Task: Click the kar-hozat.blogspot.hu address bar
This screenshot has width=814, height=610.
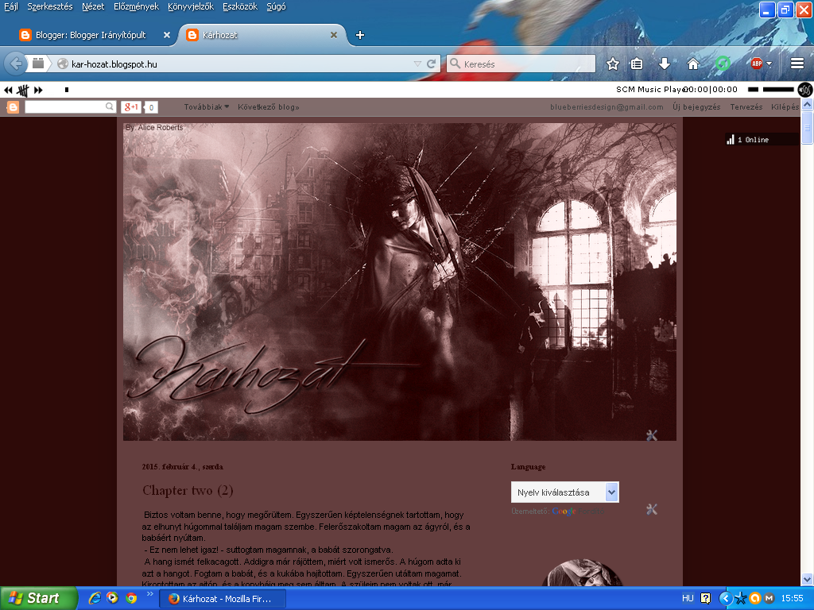Action: pyautogui.click(x=234, y=64)
